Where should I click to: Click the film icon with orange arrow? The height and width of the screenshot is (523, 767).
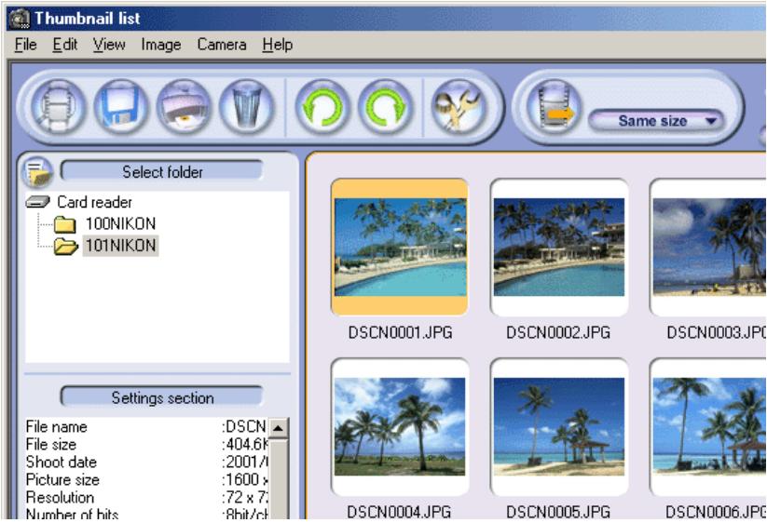[x=555, y=106]
